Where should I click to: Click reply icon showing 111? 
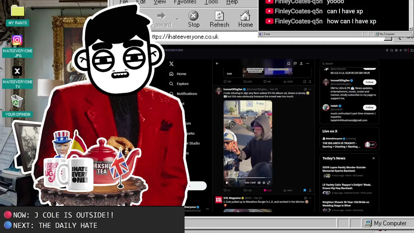coord(227,190)
